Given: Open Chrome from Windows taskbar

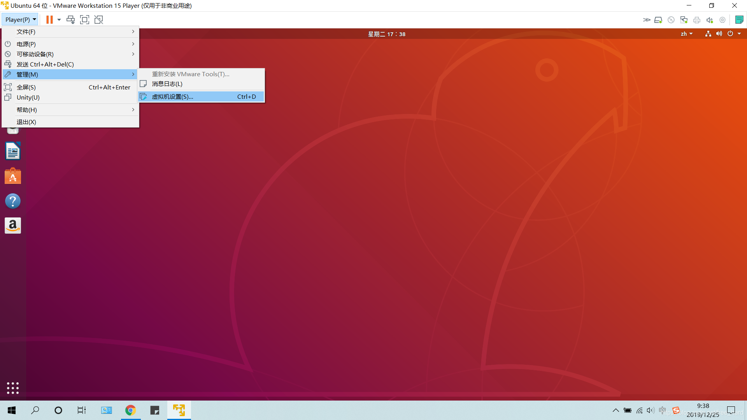Looking at the screenshot, I should pos(131,410).
